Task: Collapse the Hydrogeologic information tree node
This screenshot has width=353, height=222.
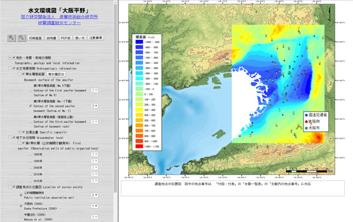Action: tap(10, 68)
